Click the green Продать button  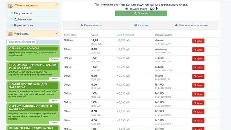[141, 14]
